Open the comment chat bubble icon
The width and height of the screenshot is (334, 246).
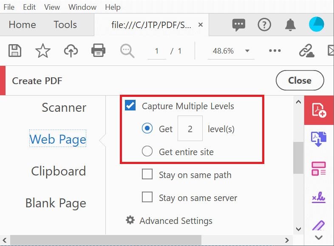click(239, 25)
